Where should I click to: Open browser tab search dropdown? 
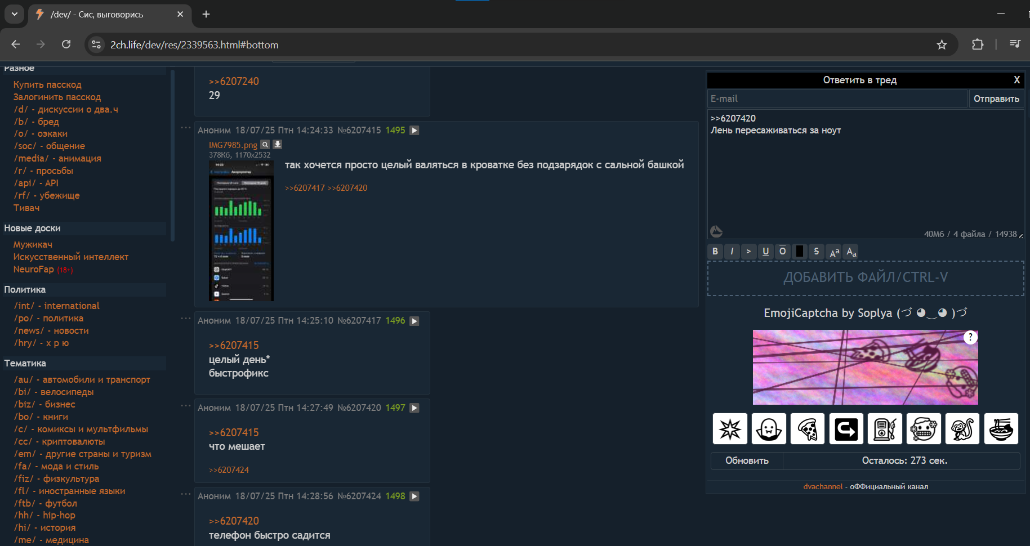pos(15,14)
